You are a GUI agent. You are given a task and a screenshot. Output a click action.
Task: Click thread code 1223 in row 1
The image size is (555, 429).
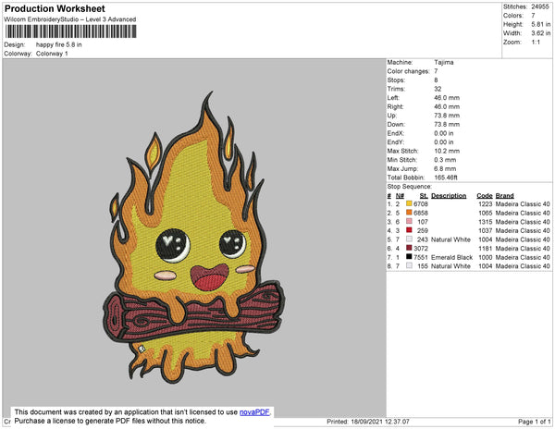tap(486, 204)
